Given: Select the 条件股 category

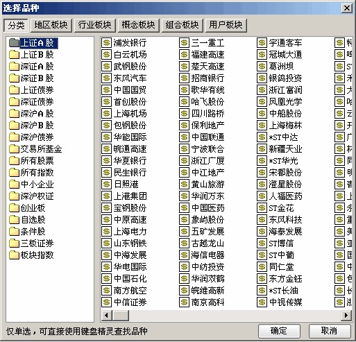Looking at the screenshot, I should point(33,232).
